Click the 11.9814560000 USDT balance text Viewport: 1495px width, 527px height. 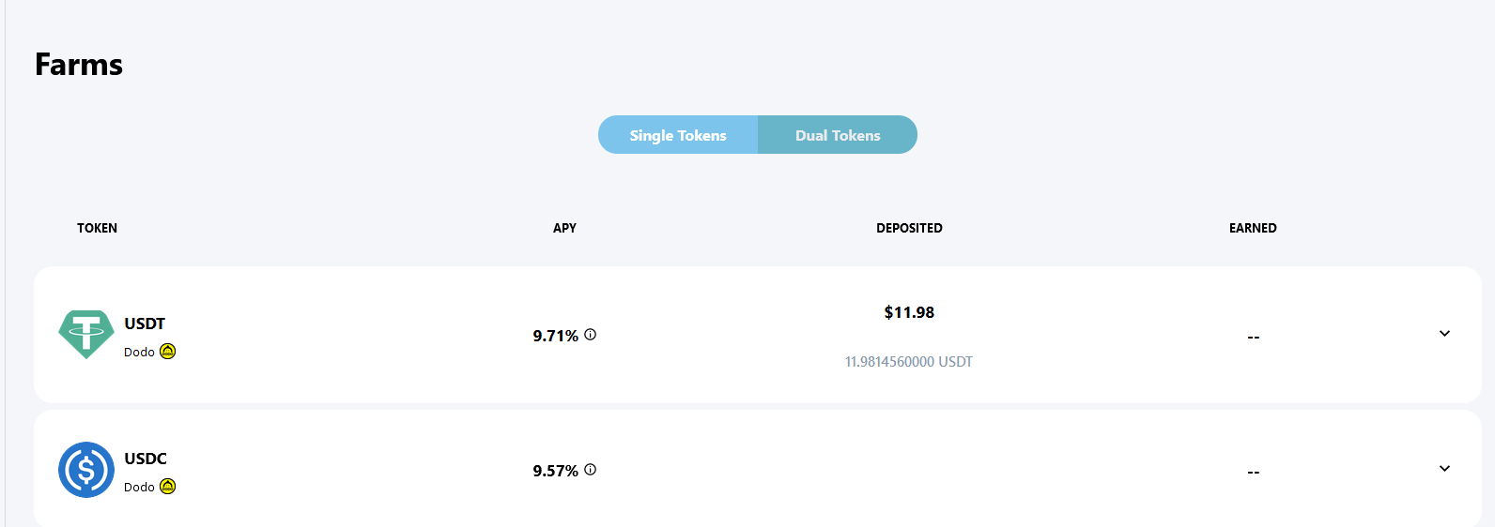[x=909, y=362]
